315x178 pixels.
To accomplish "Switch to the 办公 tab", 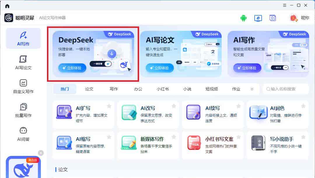I will 138,89.
